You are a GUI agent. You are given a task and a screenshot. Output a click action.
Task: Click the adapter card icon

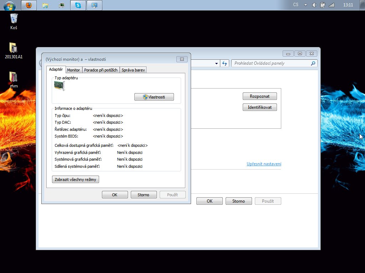point(60,86)
